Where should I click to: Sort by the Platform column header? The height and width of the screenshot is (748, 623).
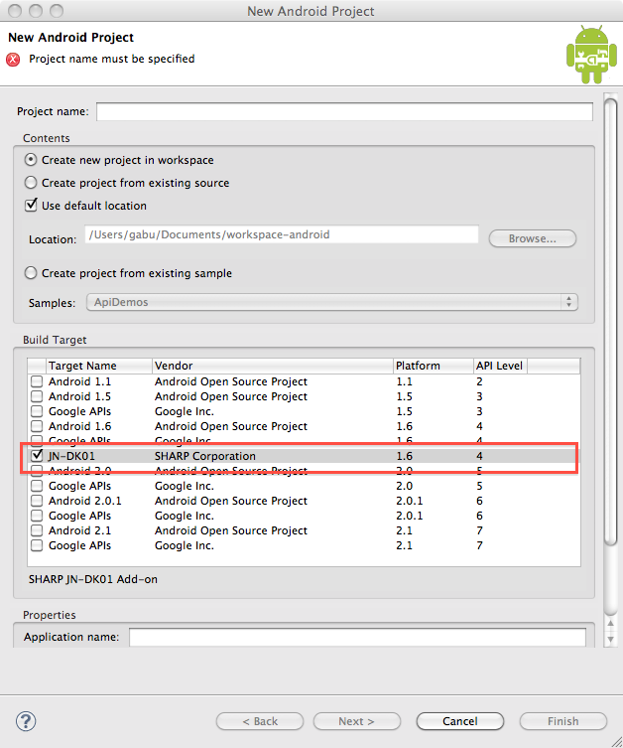coord(433,366)
